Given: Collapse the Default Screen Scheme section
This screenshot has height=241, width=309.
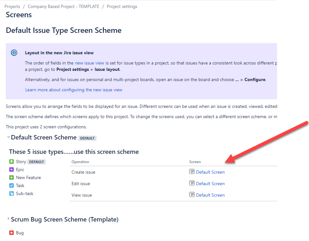Looking at the screenshot, I should point(8,137).
